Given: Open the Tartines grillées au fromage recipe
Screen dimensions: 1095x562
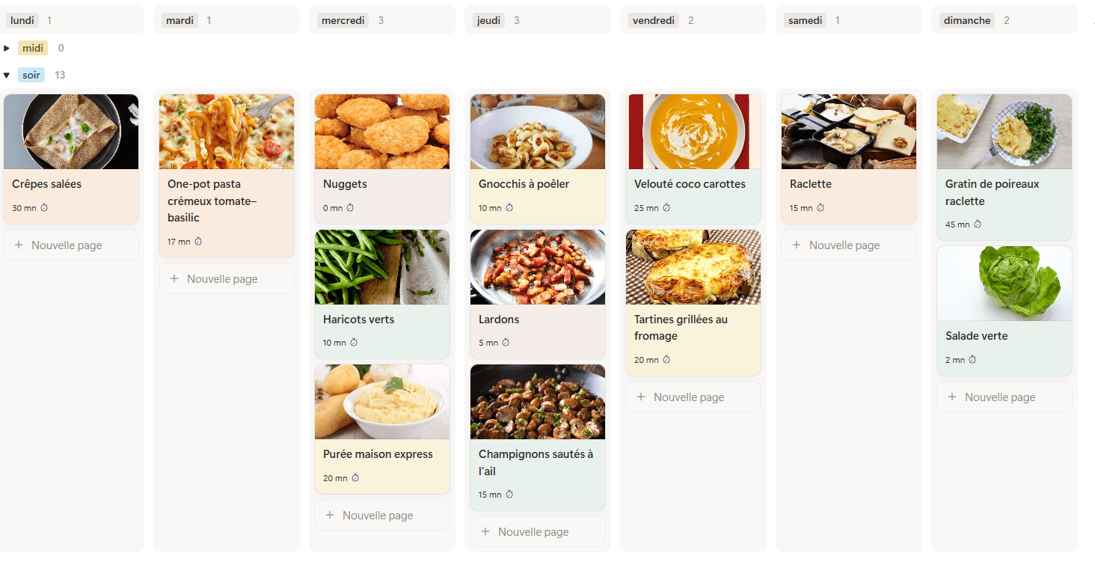Looking at the screenshot, I should click(680, 328).
